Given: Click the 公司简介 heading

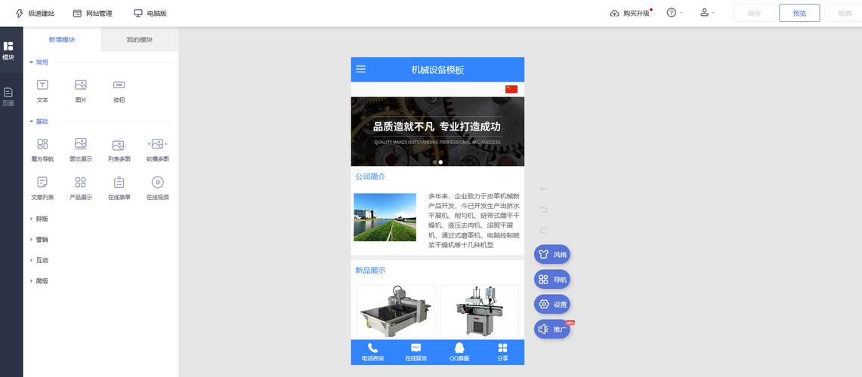Looking at the screenshot, I should 370,176.
